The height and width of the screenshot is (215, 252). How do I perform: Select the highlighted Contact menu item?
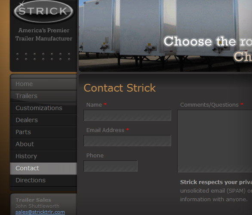click(x=43, y=169)
